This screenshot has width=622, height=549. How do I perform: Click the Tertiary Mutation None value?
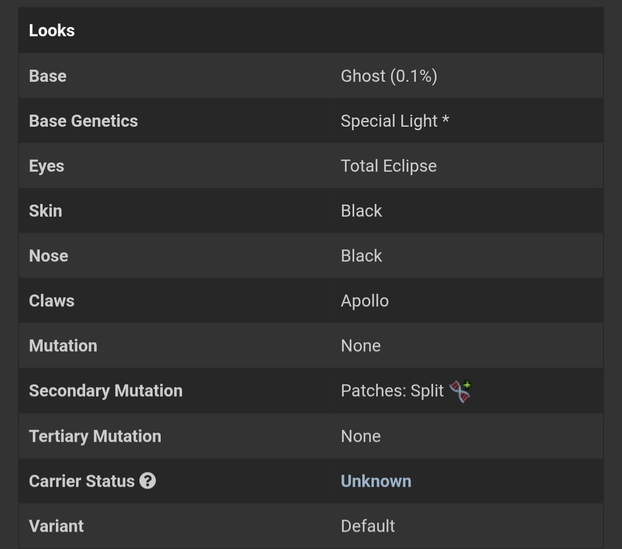[x=361, y=436]
